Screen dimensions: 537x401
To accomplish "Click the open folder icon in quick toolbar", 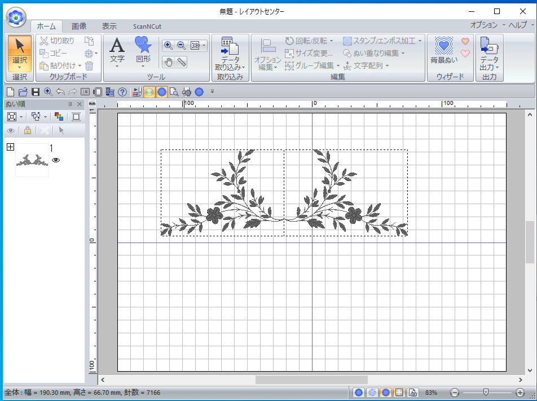I will (23, 92).
